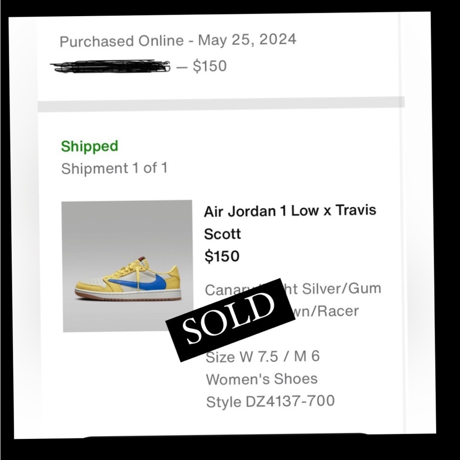Screen dimensions: 460x460
Task: Click the word Scott in product name
Action: [222, 234]
